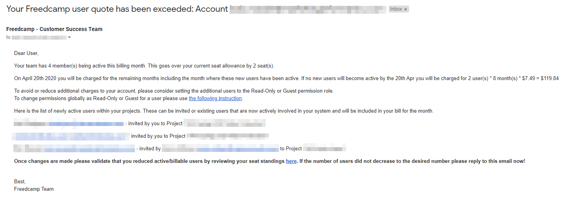Open "the following instruction" link
562x199 pixels.
[215, 98]
